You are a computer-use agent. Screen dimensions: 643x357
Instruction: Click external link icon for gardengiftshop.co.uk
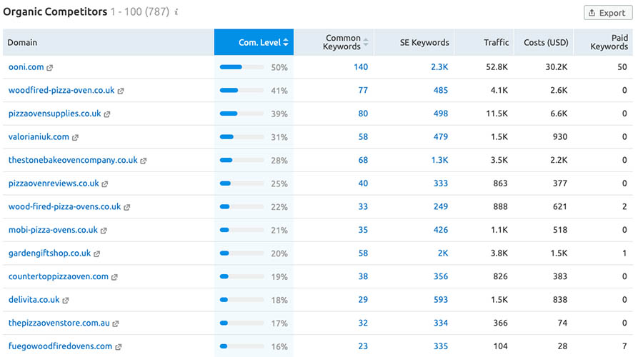96,254
